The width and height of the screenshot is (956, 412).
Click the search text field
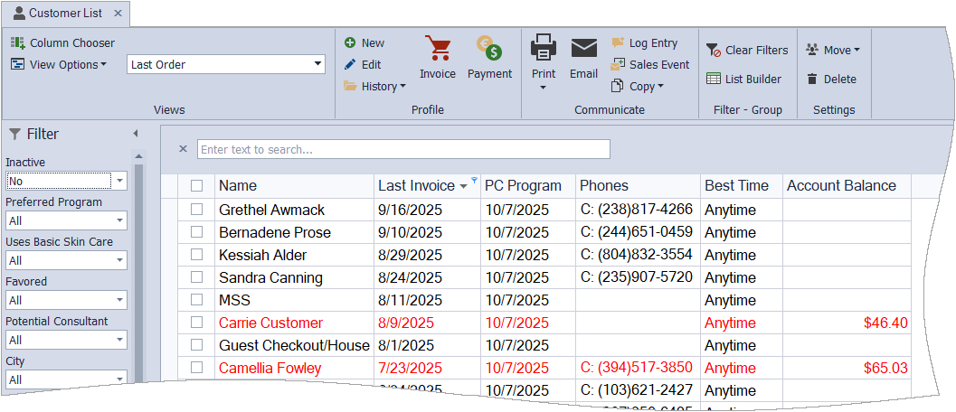click(403, 149)
